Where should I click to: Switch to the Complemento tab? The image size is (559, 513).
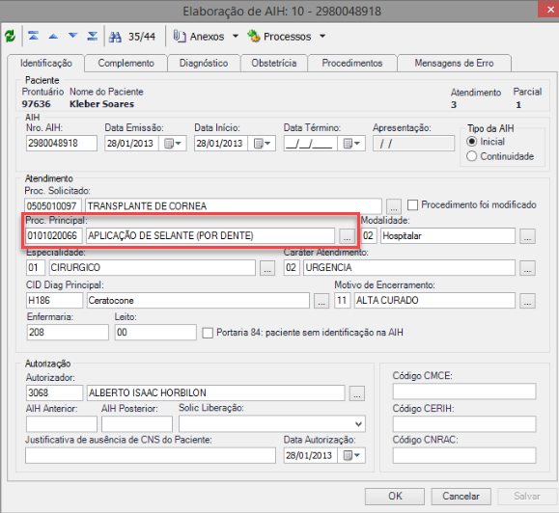click(x=126, y=64)
